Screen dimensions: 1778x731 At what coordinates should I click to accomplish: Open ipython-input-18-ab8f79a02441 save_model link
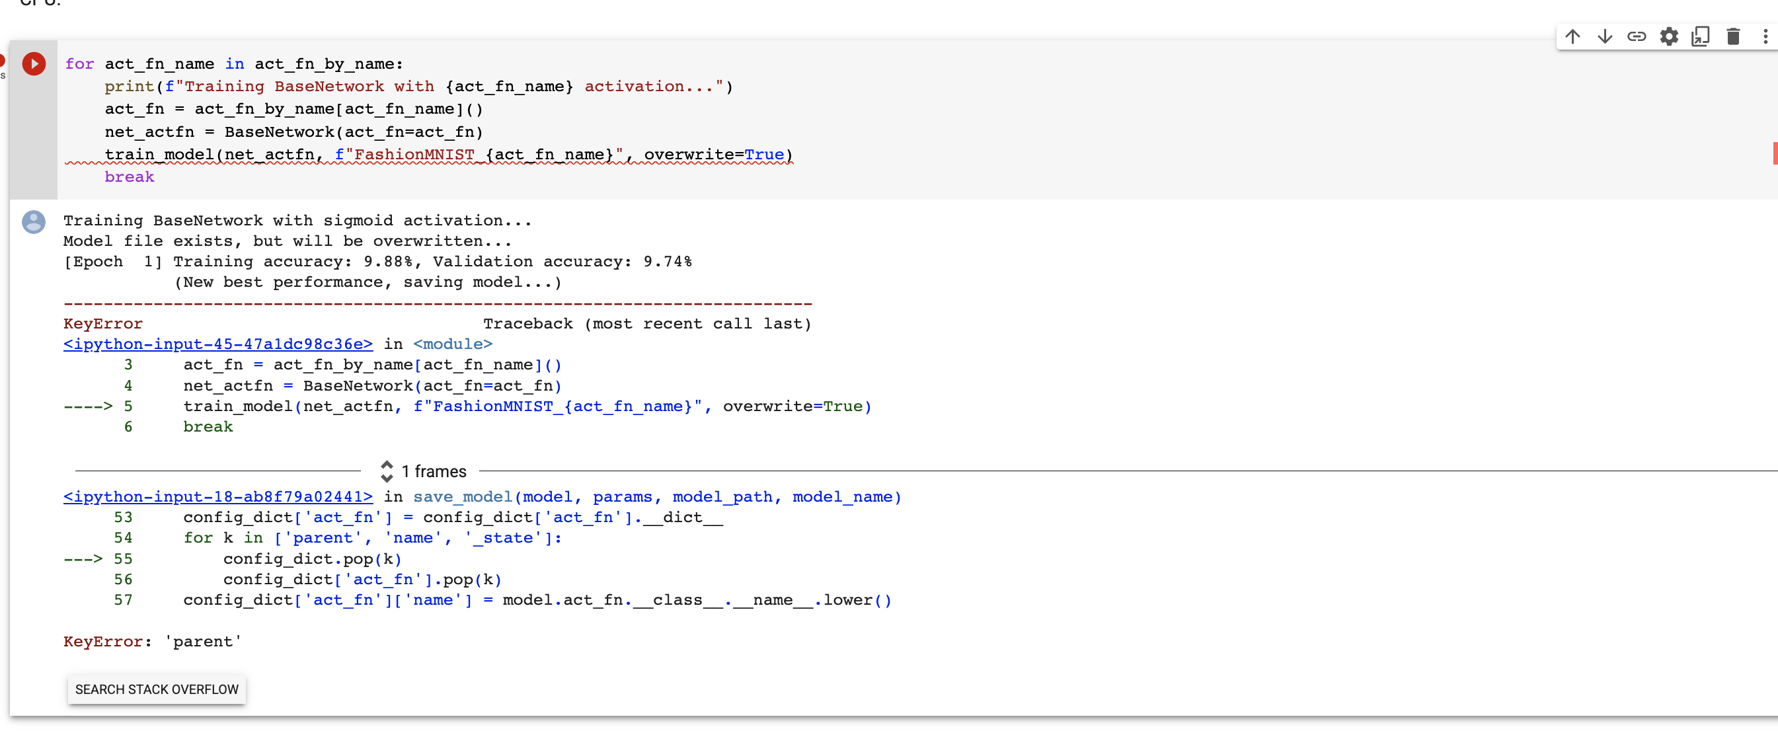tap(217, 496)
